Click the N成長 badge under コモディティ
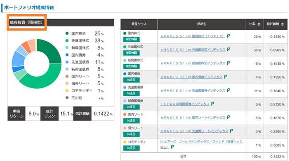This screenshot has height=161, width=289. pyautogui.click(x=131, y=148)
